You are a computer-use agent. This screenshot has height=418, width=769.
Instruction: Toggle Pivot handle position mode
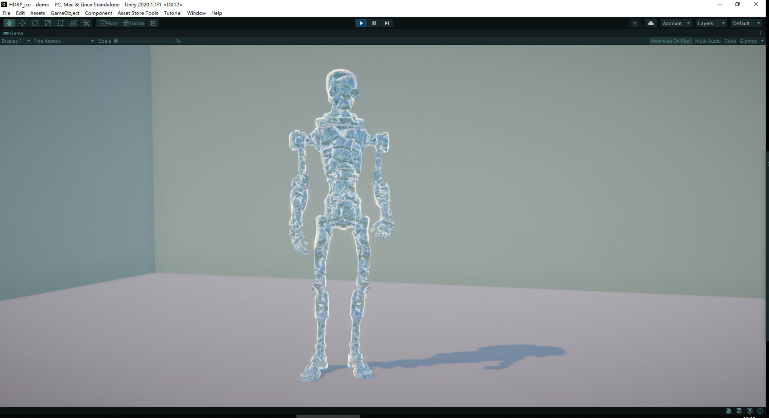pyautogui.click(x=108, y=23)
